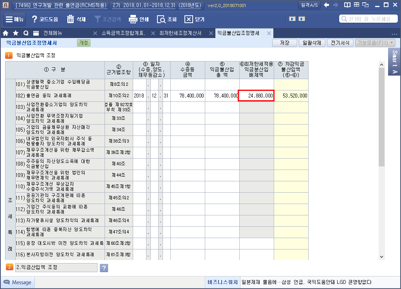Click the application logo icon
This screenshot has height=289, width=401.
click(x=5, y=5)
